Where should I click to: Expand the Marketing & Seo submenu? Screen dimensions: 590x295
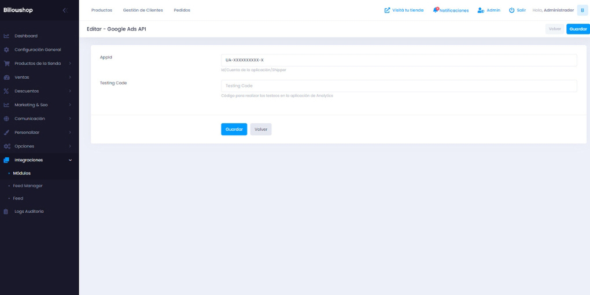point(70,105)
